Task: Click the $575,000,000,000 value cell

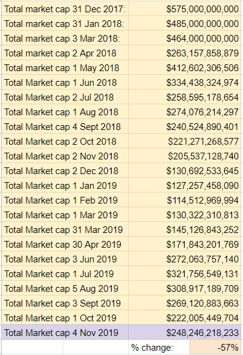Action: [x=185, y=9]
